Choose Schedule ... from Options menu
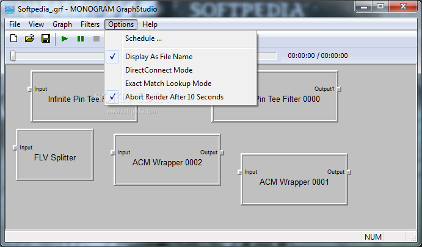 181,38
